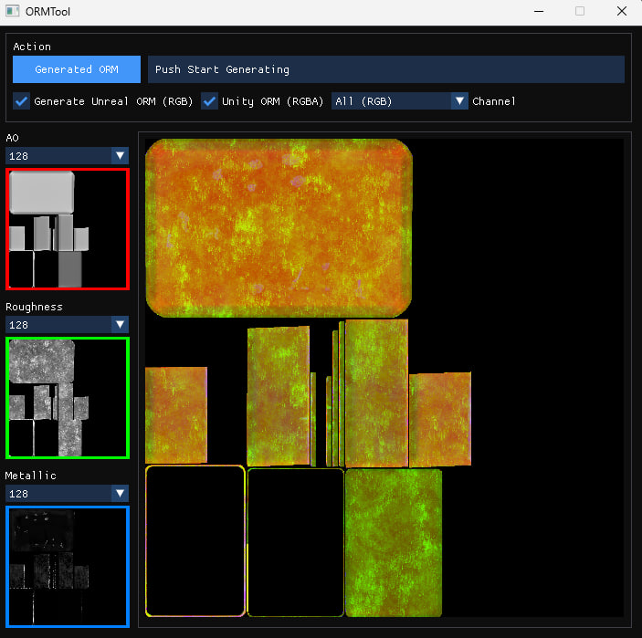Close the ORMTool window
Image resolution: width=642 pixels, height=638 pixels.
click(x=622, y=12)
